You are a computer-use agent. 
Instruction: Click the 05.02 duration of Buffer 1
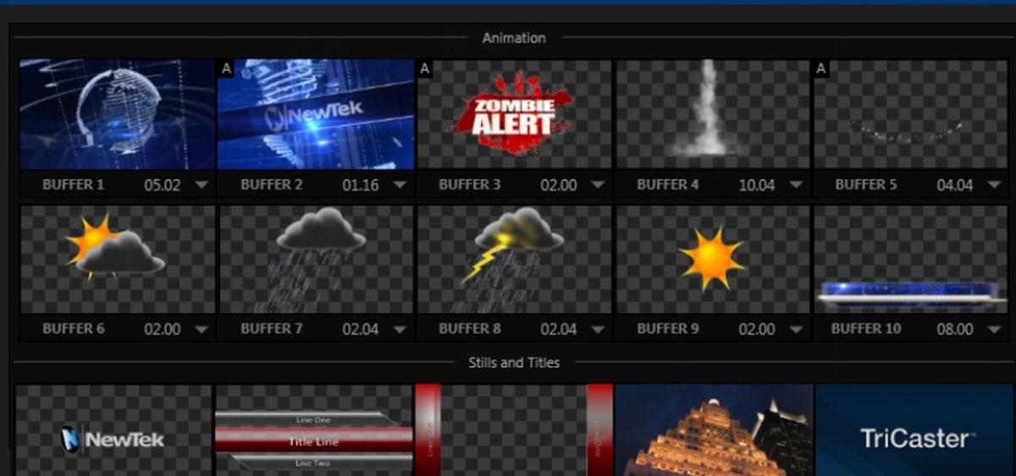[x=163, y=185]
